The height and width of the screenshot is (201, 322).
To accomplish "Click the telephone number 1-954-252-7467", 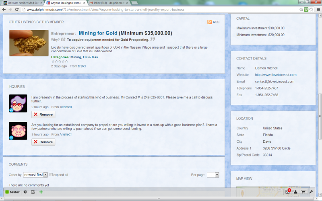I will pos(266,88).
